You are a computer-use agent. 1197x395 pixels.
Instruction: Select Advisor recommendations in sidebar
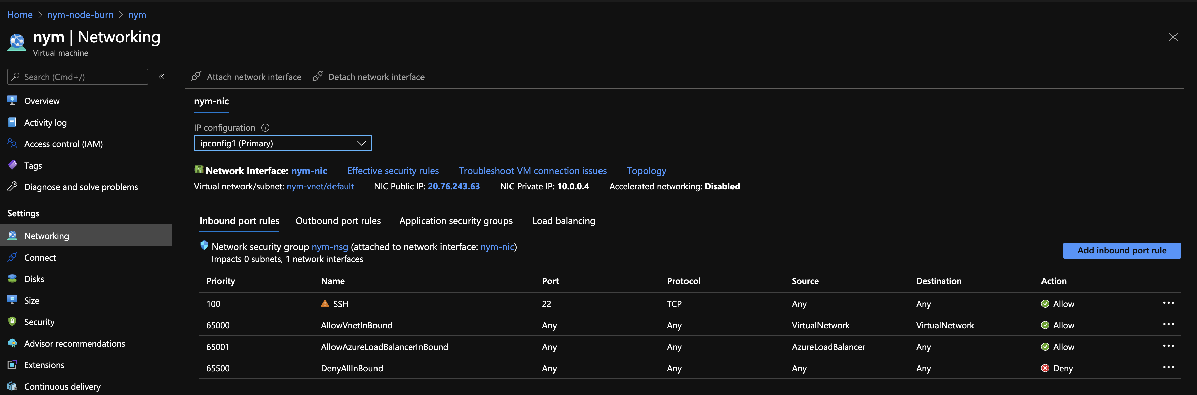coord(74,343)
